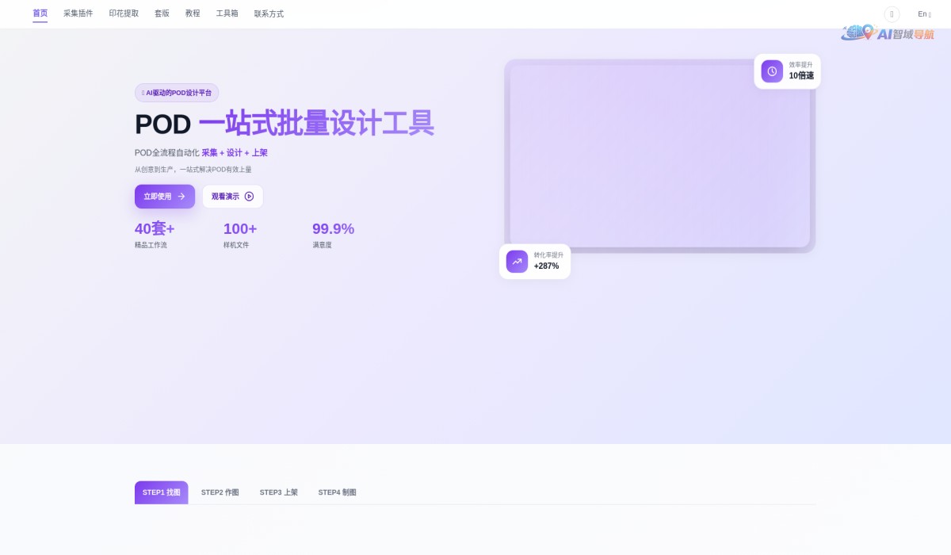Open the 采集插件 menu item
The image size is (951, 555).
coord(78,13)
